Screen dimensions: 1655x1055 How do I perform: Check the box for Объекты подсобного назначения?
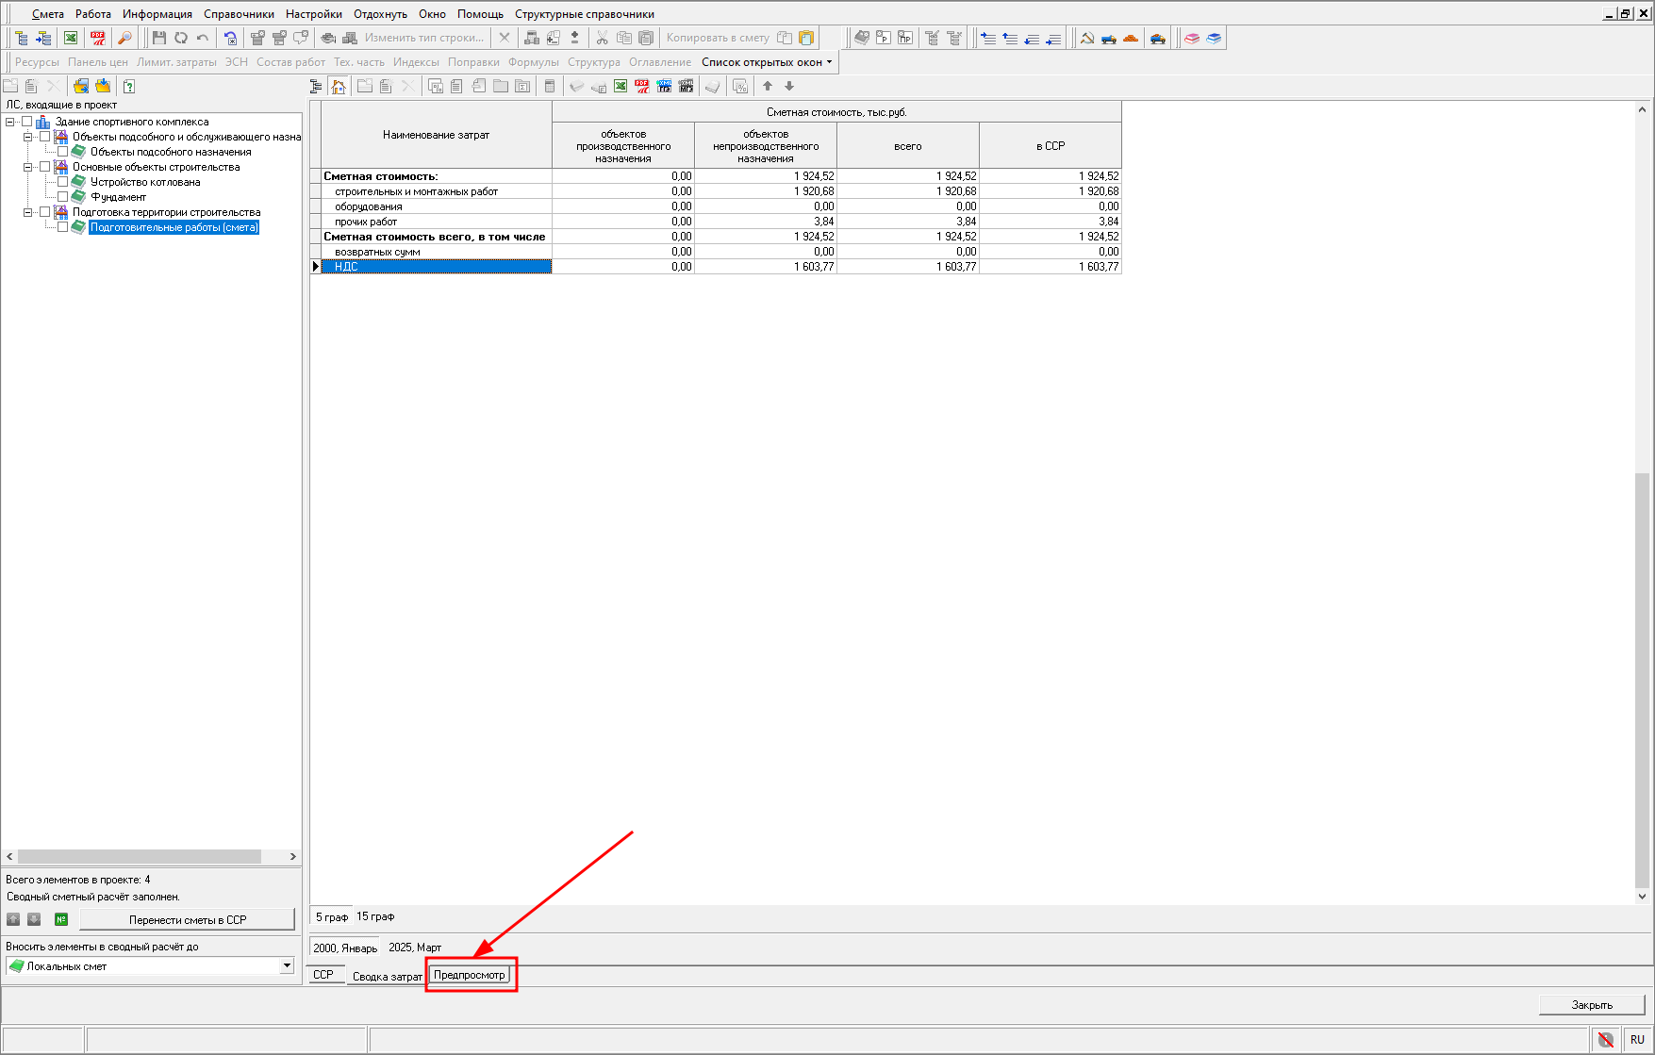click(x=62, y=152)
